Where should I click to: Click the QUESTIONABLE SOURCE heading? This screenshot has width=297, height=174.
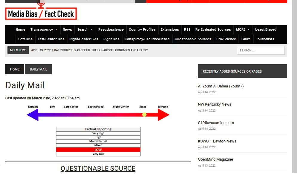[x=98, y=168]
